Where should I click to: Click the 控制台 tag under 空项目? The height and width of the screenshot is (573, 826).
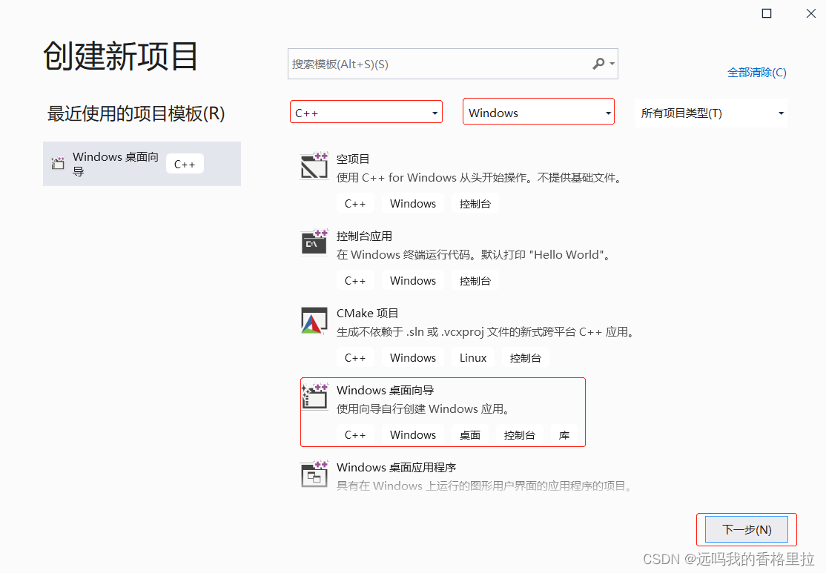click(x=475, y=204)
